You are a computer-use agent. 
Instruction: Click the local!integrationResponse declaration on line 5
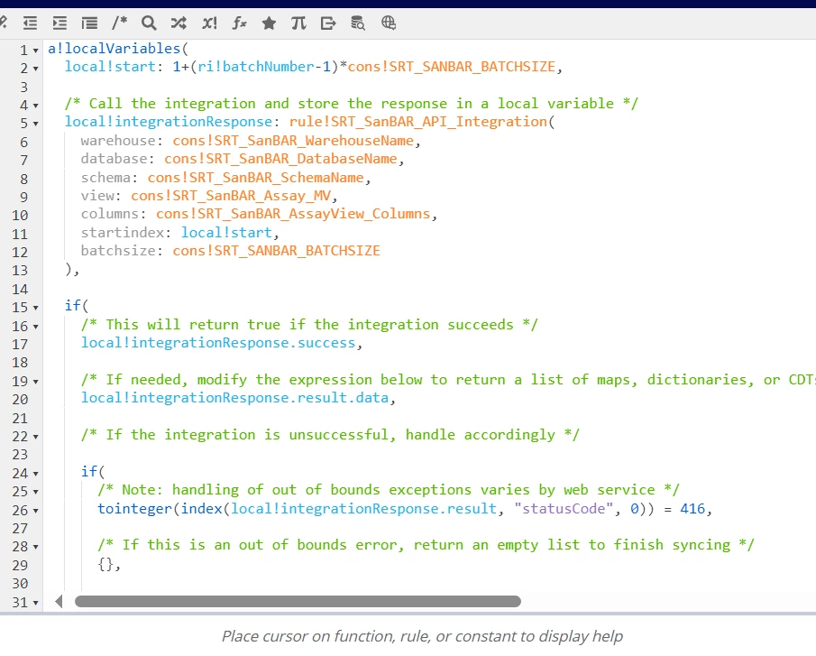coord(168,122)
